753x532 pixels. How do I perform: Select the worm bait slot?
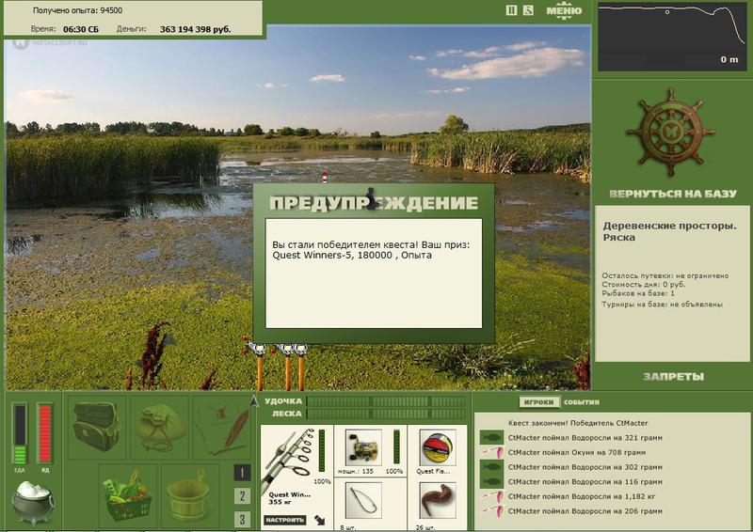point(437,500)
